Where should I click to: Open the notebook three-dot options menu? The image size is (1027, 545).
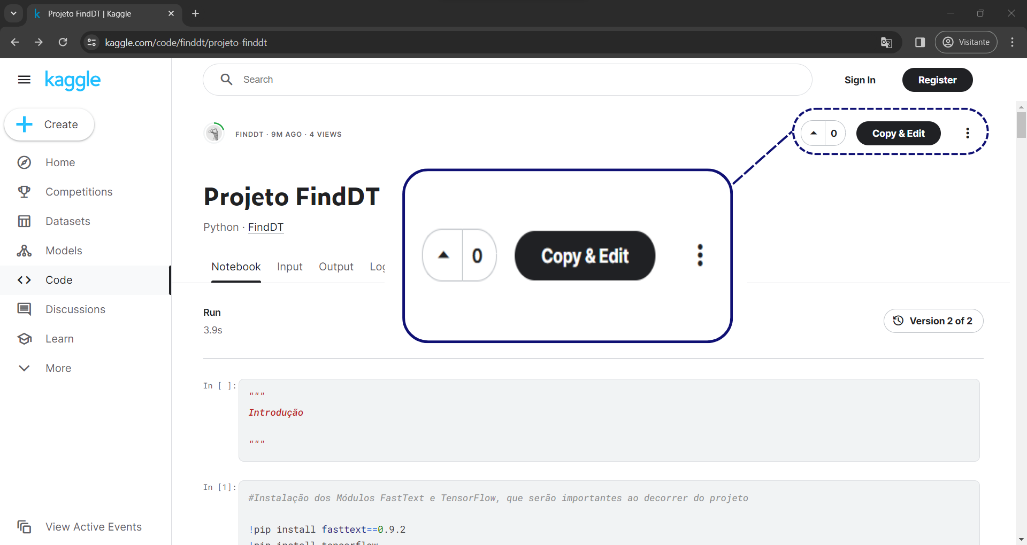point(967,134)
